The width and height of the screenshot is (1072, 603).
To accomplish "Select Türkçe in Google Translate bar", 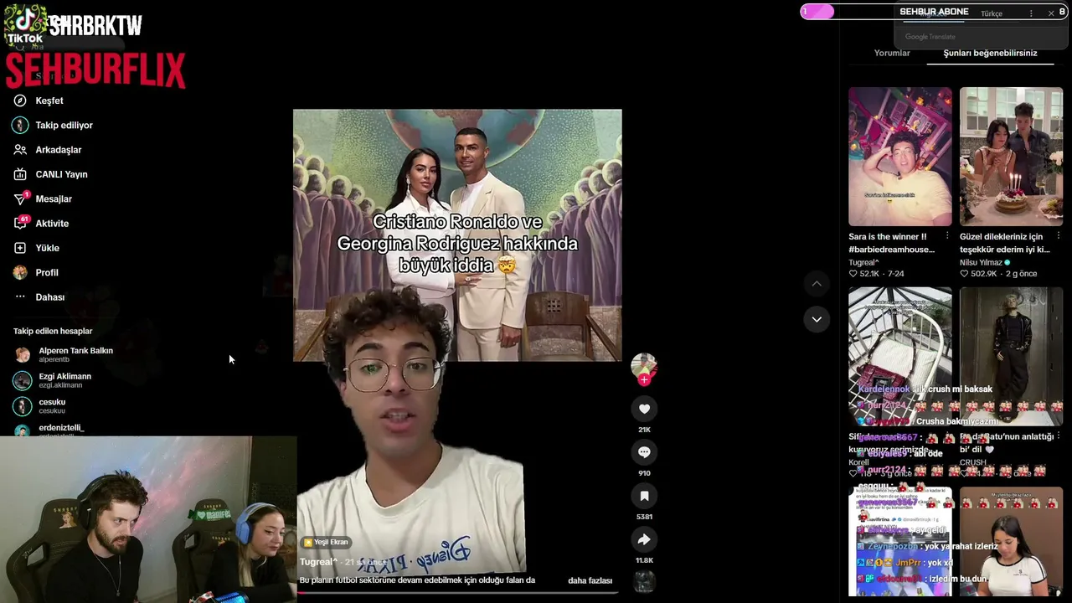I will pyautogui.click(x=992, y=13).
